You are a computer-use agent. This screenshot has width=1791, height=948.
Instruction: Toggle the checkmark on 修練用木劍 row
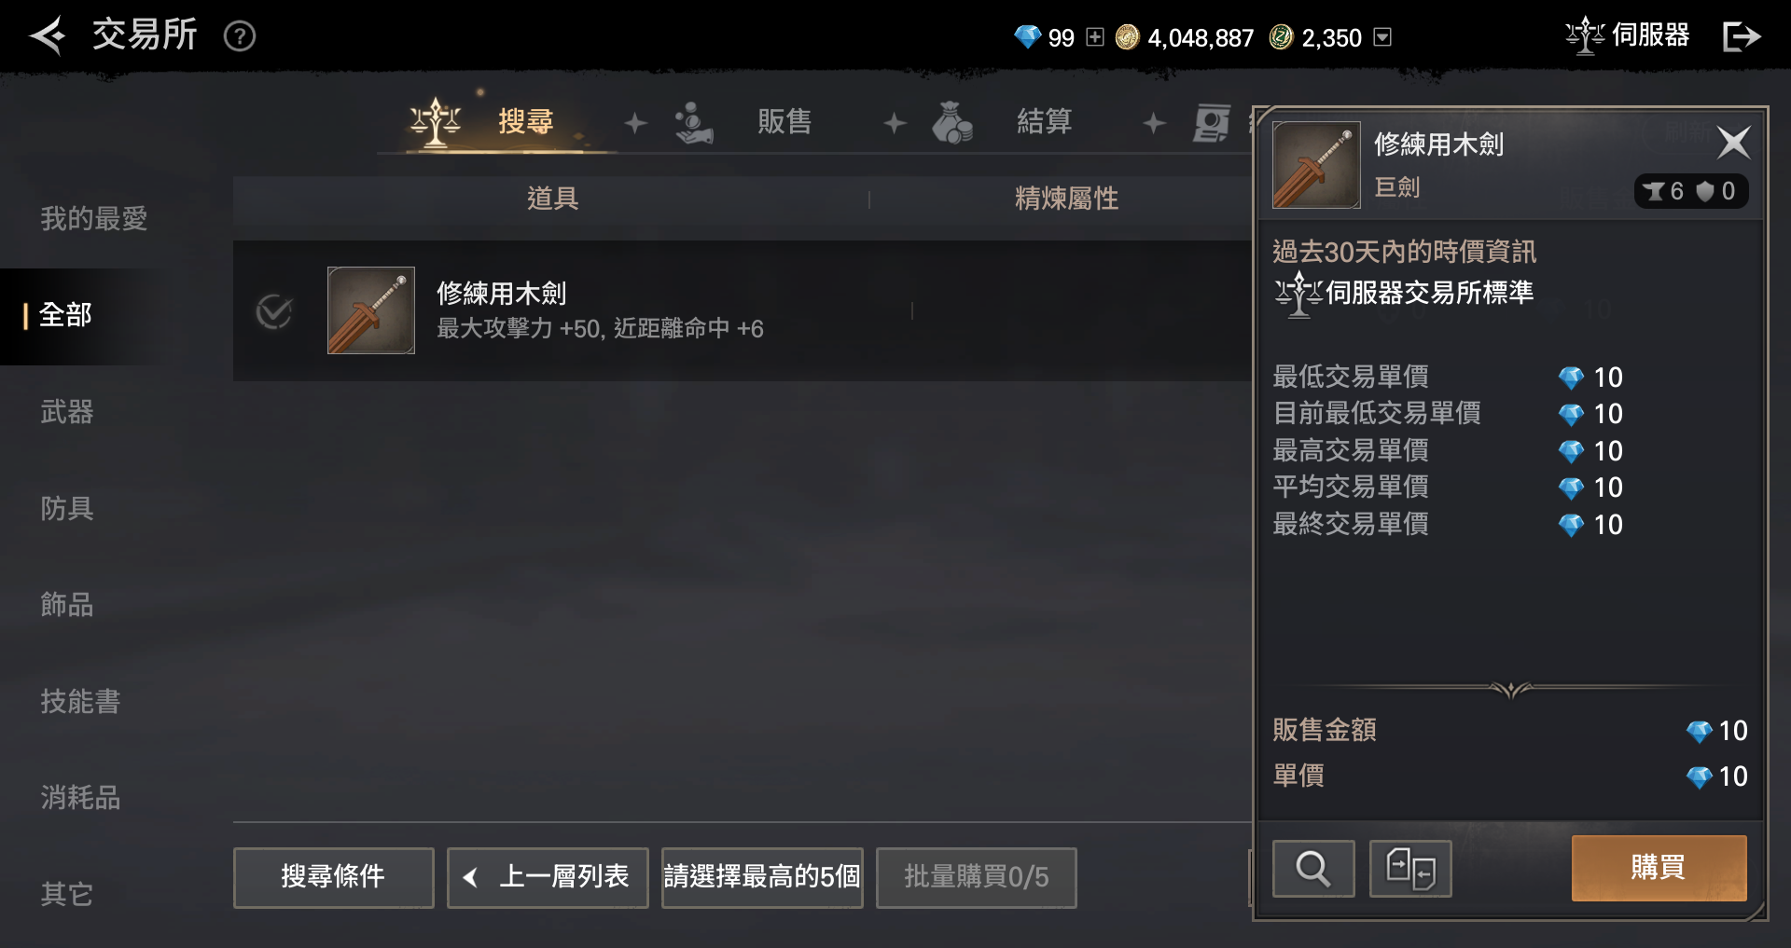pos(274,311)
